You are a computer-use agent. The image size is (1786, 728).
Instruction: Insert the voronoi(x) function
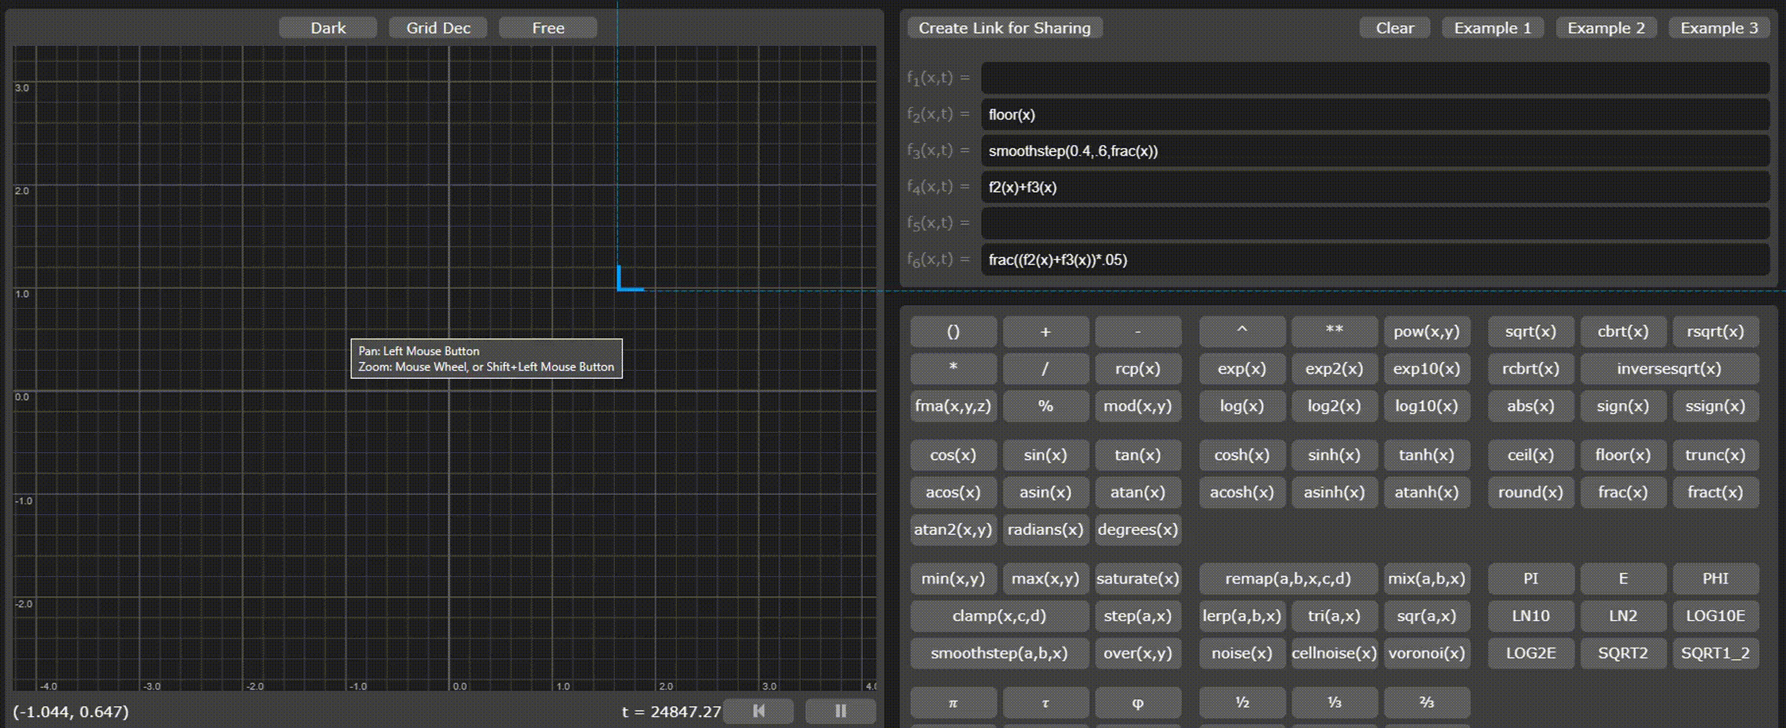click(x=1426, y=653)
